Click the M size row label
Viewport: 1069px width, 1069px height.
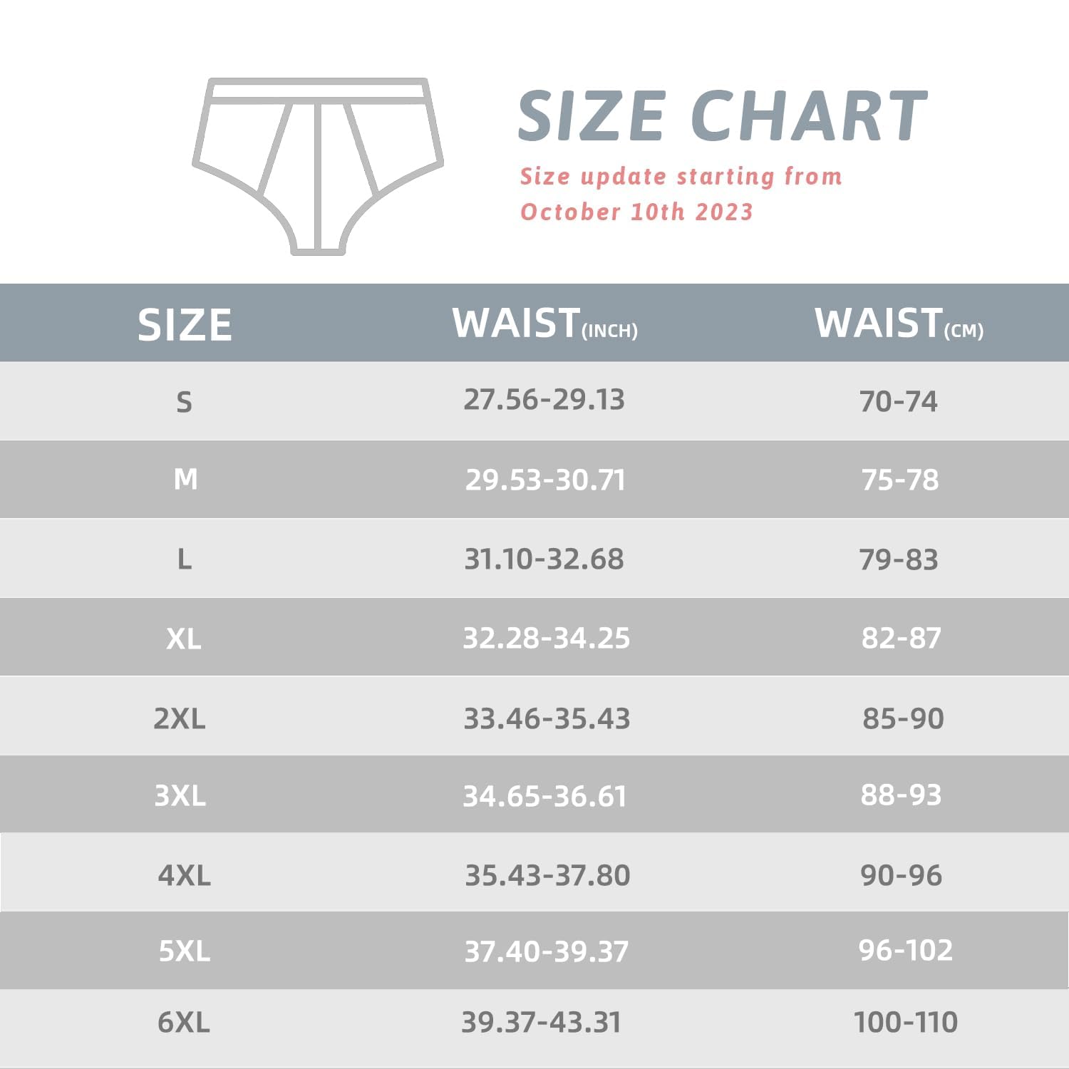pos(185,480)
